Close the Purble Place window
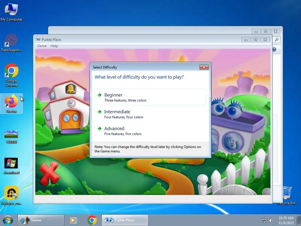The height and width of the screenshot is (226, 301). click(x=265, y=40)
